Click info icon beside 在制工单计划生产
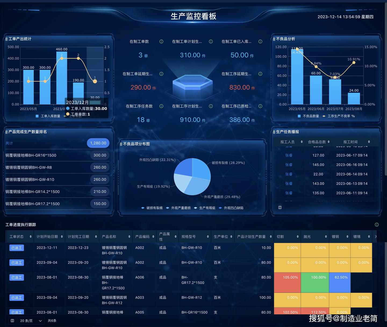 tap(211, 41)
